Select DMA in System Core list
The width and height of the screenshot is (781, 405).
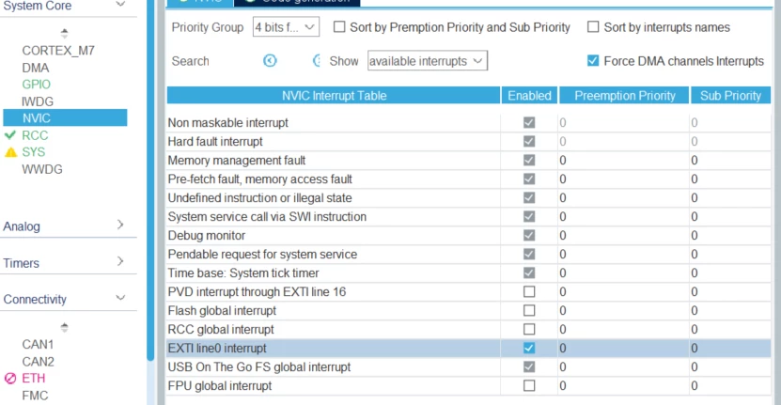(36, 68)
